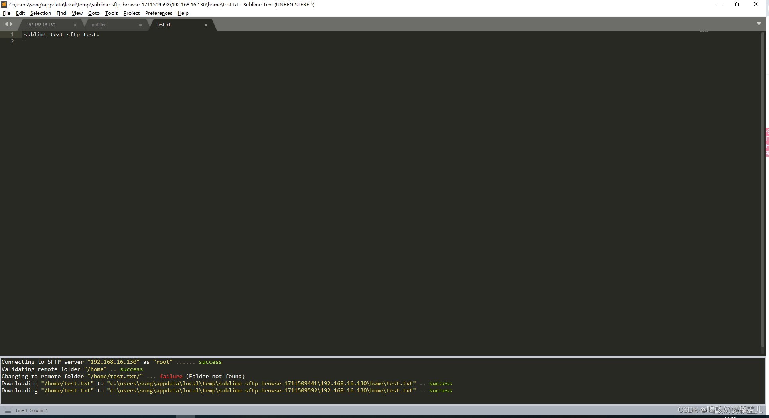Open the Goto menu
Image resolution: width=769 pixels, height=418 pixels.
(94, 13)
